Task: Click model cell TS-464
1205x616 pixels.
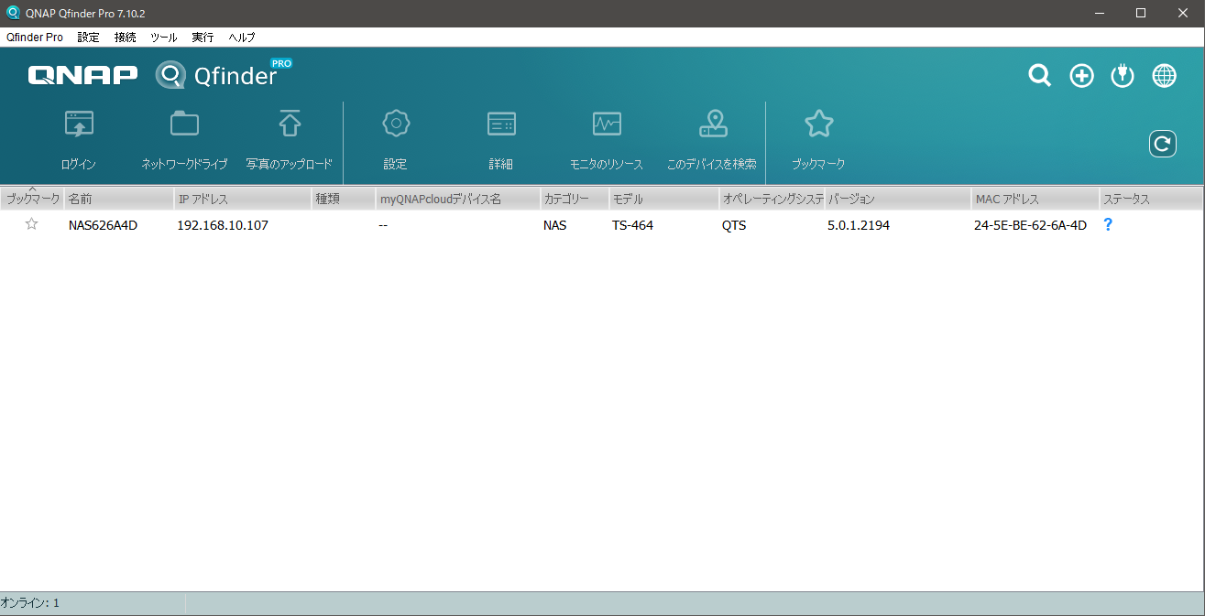Action: click(x=632, y=225)
